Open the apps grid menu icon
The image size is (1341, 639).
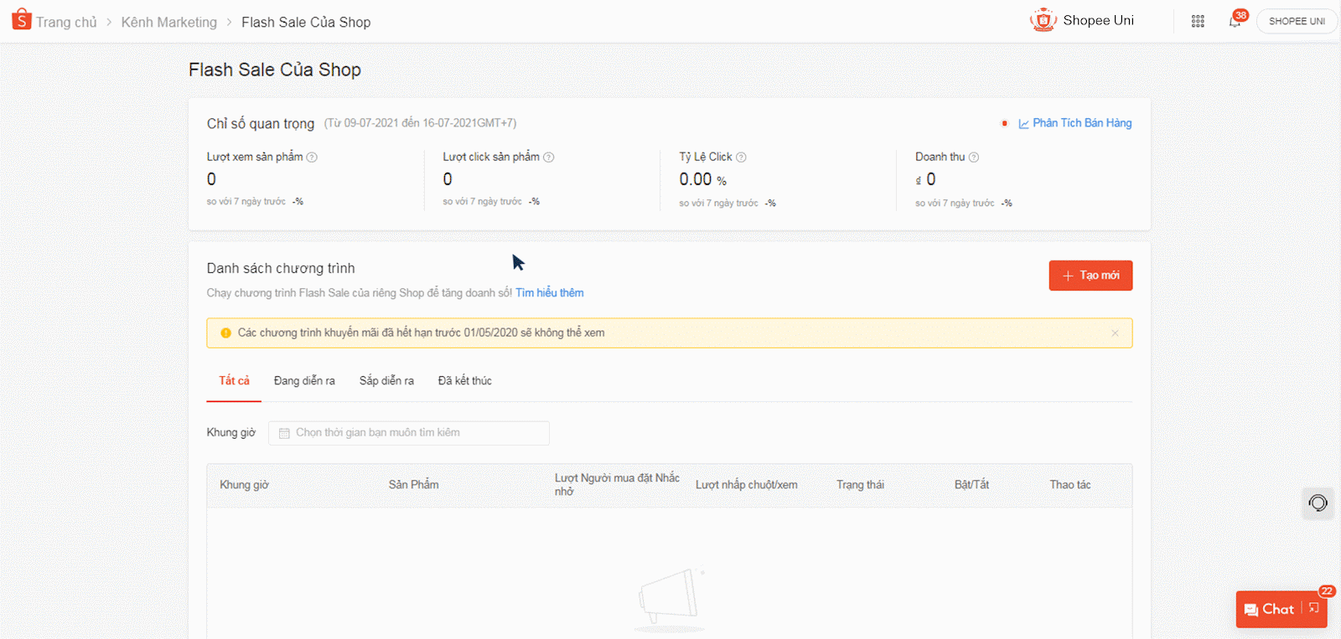coord(1198,21)
